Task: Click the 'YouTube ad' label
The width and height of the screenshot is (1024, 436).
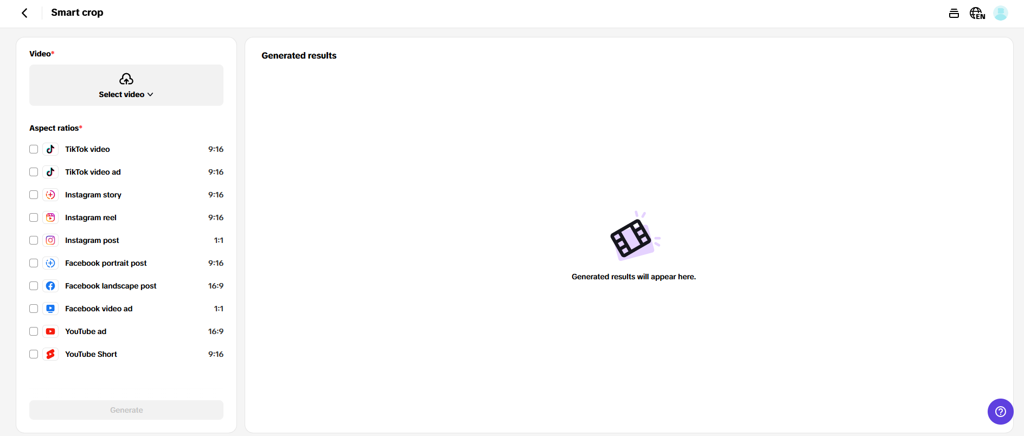Action: [x=86, y=331]
